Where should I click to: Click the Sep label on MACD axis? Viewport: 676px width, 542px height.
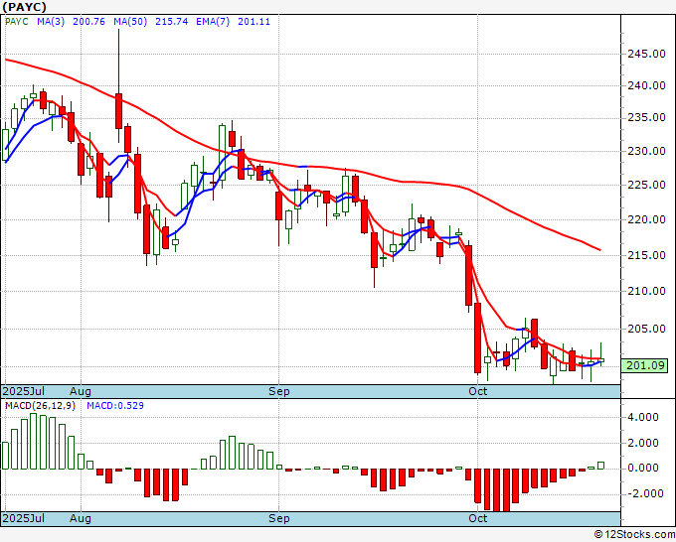tap(279, 518)
